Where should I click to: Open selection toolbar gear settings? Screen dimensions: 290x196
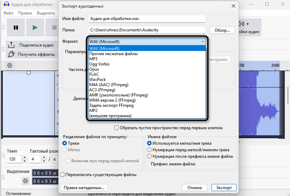click(x=25, y=181)
